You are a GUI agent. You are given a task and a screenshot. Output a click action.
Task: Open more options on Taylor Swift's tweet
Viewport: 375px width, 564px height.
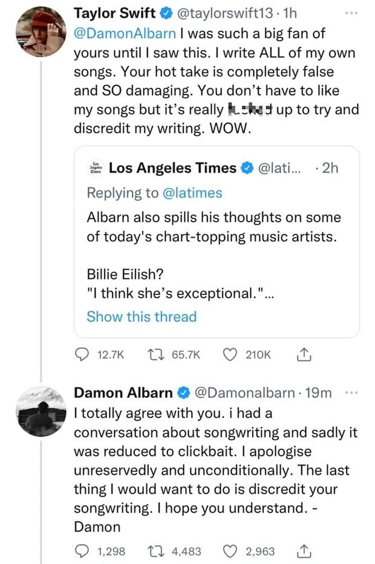pos(351,12)
